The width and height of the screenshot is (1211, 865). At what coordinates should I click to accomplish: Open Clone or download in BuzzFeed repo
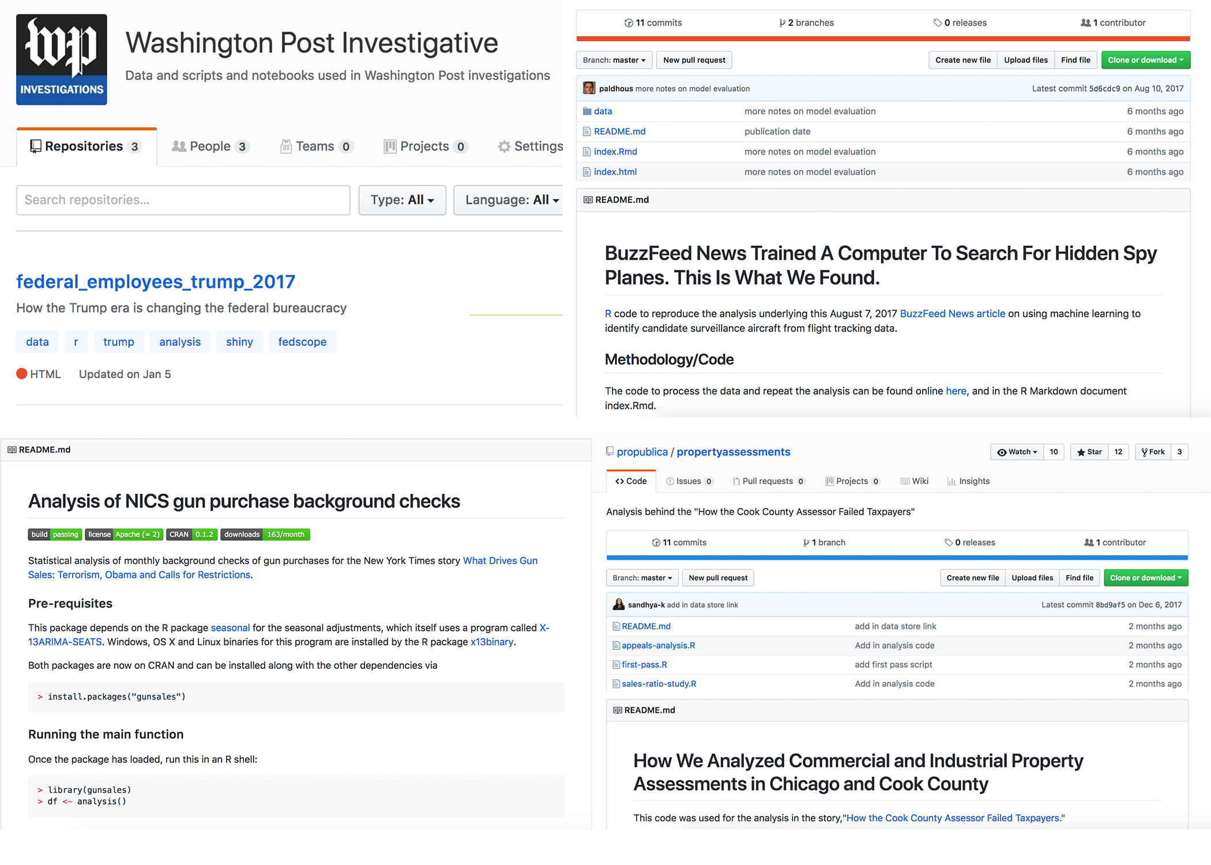(1145, 60)
